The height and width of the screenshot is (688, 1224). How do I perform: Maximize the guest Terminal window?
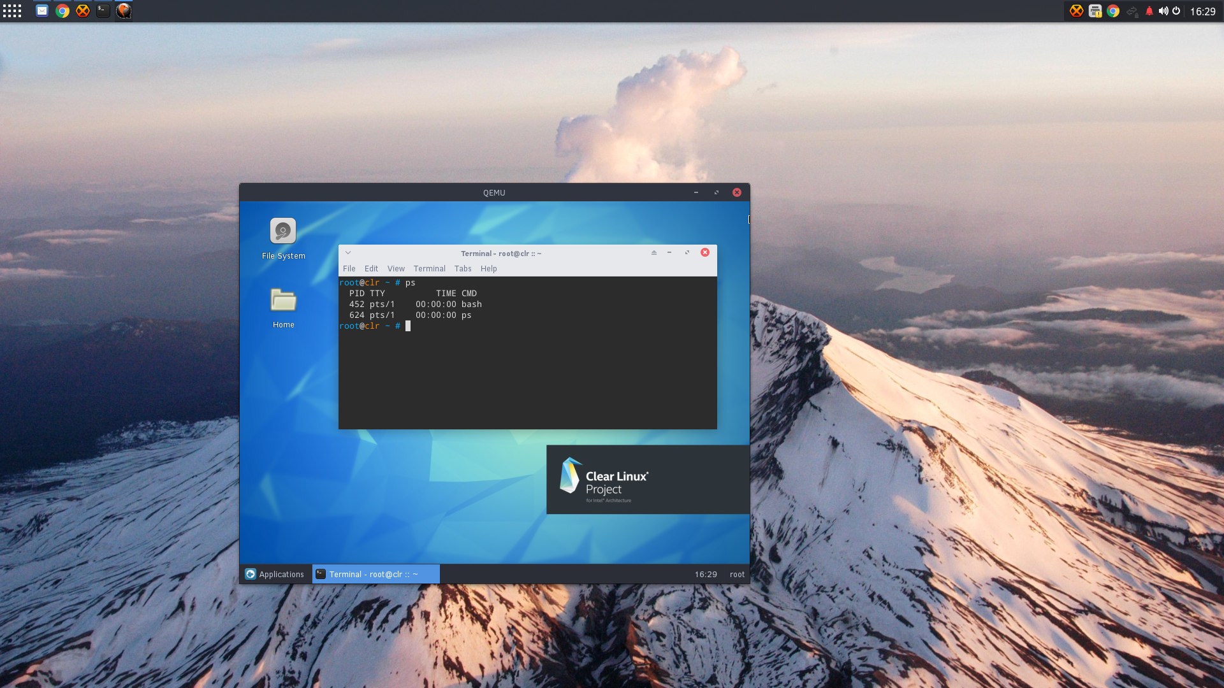(x=687, y=253)
